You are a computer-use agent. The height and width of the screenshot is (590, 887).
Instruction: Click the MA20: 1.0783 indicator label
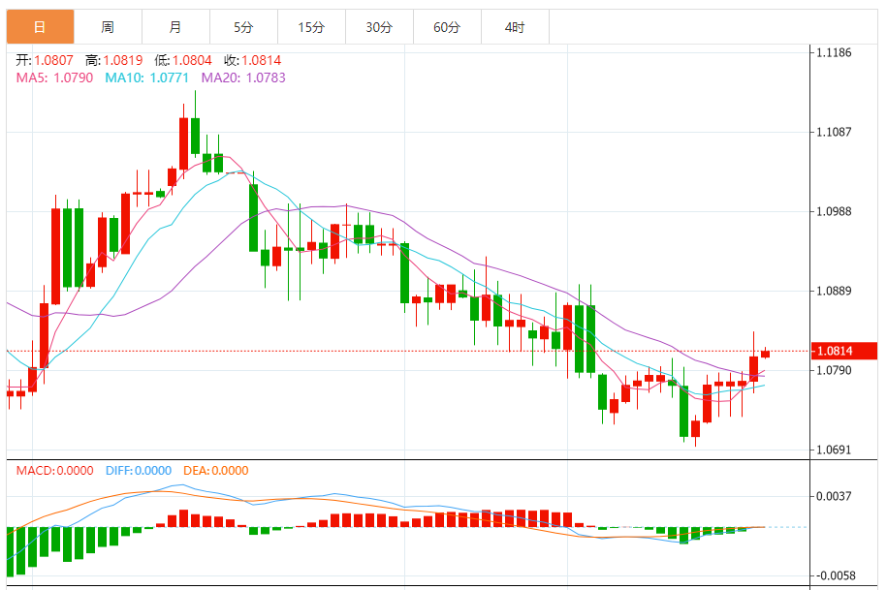pyautogui.click(x=244, y=78)
